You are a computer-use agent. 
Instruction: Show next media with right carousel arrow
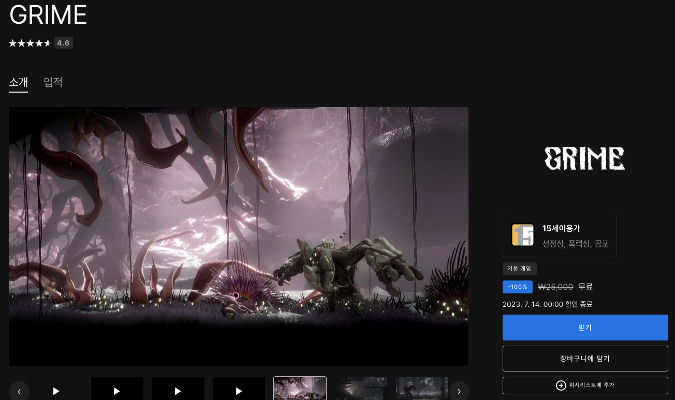(x=459, y=392)
